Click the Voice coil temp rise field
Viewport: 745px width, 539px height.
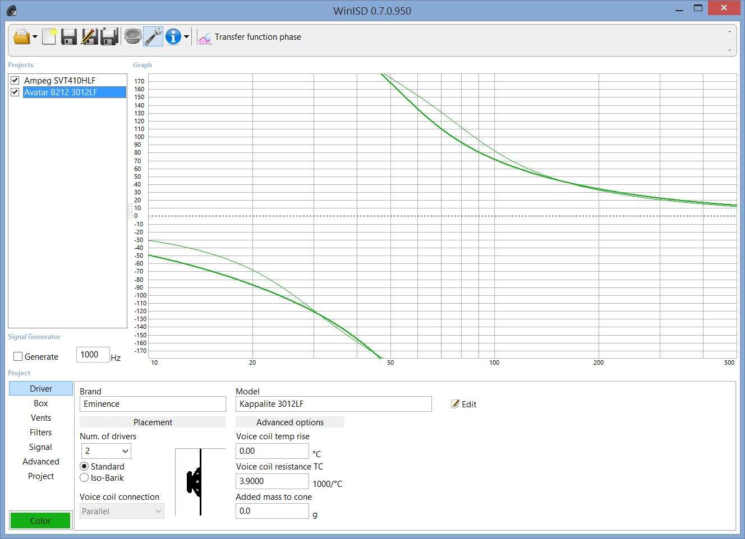click(x=272, y=451)
